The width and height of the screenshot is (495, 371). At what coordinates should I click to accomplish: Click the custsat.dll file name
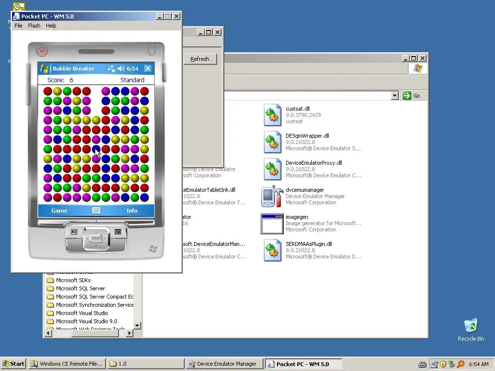click(298, 109)
